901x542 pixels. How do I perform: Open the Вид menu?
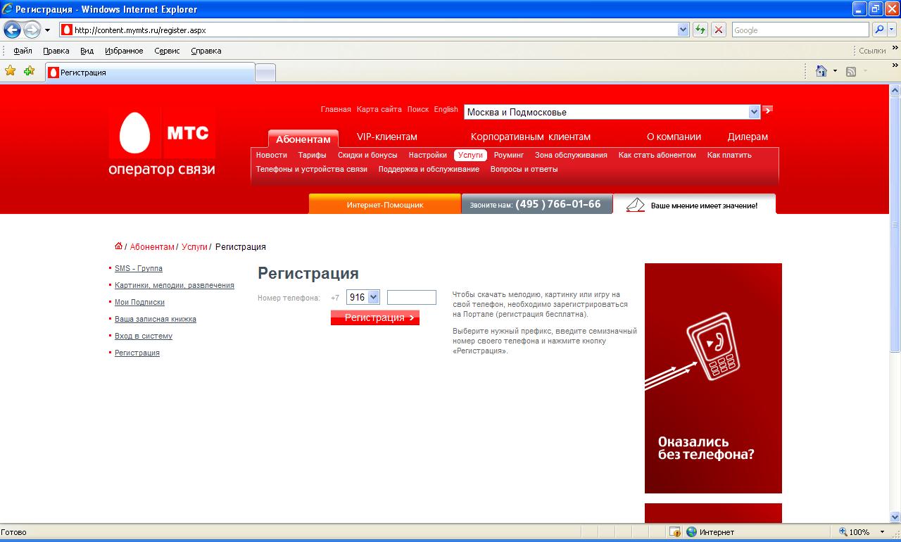[x=87, y=51]
